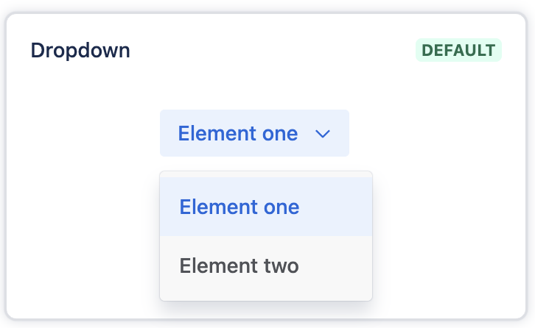Viewport: 535px width, 328px height.
Task: Collapse the dropdown using the down arrow
Action: pos(322,134)
